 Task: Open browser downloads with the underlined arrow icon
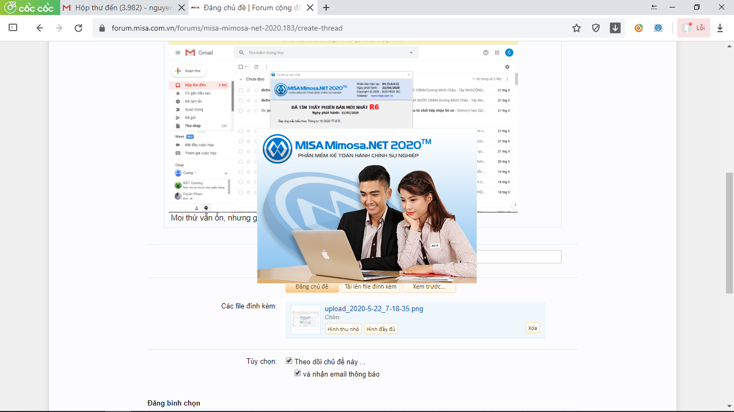click(720, 28)
